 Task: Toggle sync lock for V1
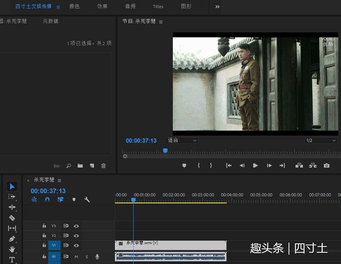coord(66,245)
